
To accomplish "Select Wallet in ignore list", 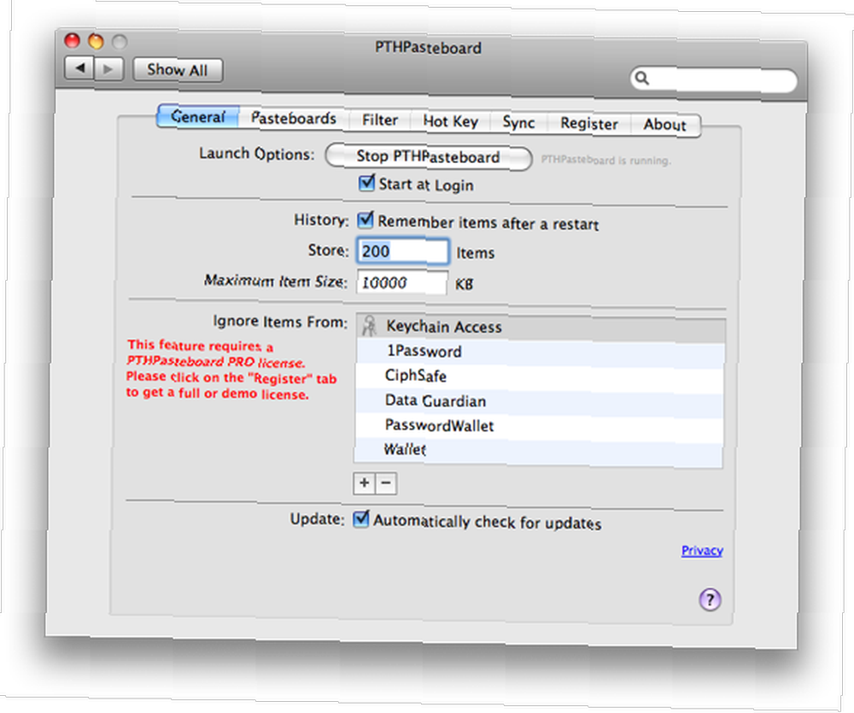I will [539, 452].
